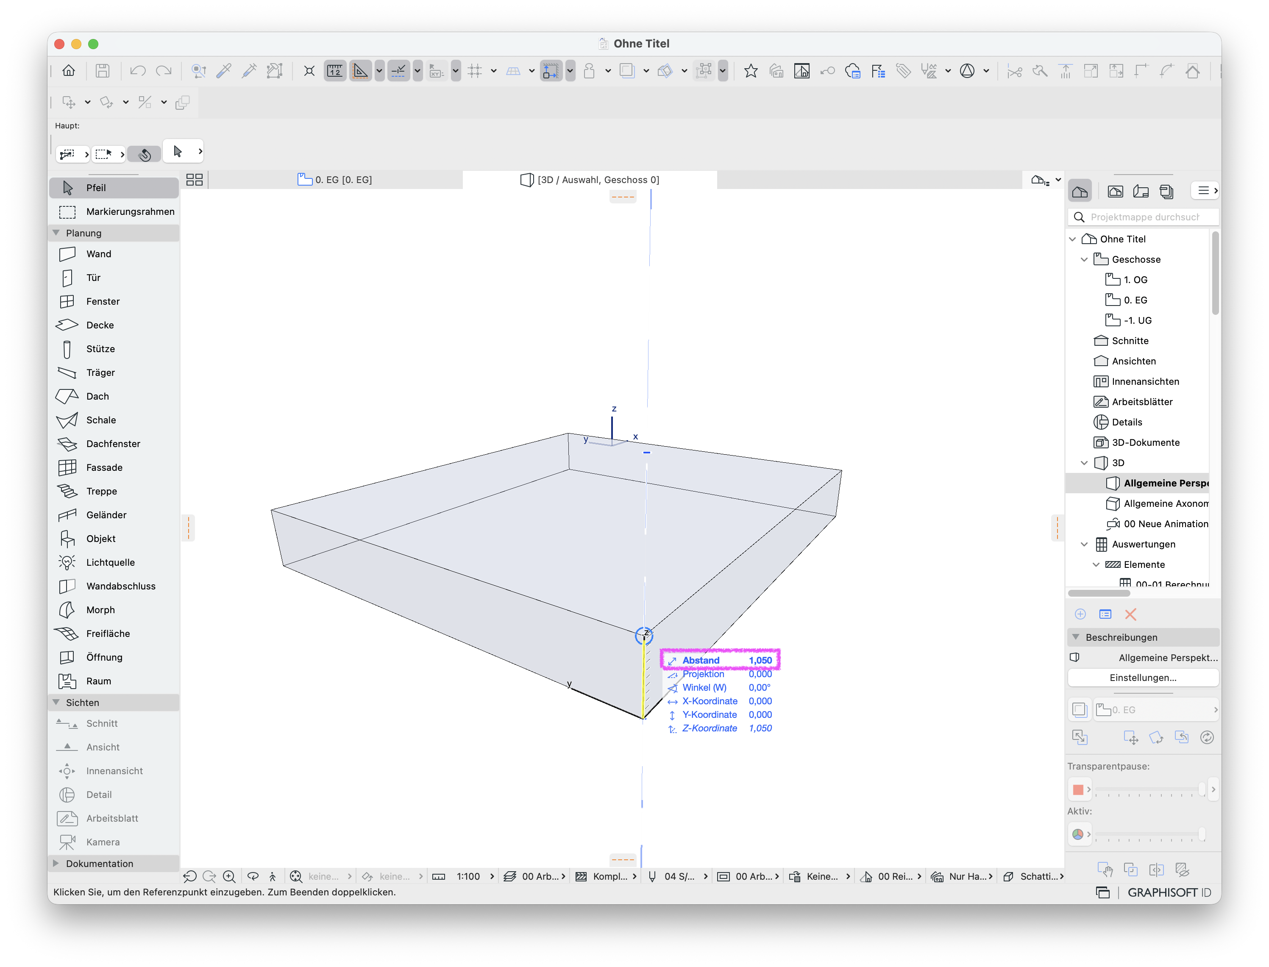The width and height of the screenshot is (1269, 967).
Task: Select the Raum tool
Action: (x=114, y=681)
